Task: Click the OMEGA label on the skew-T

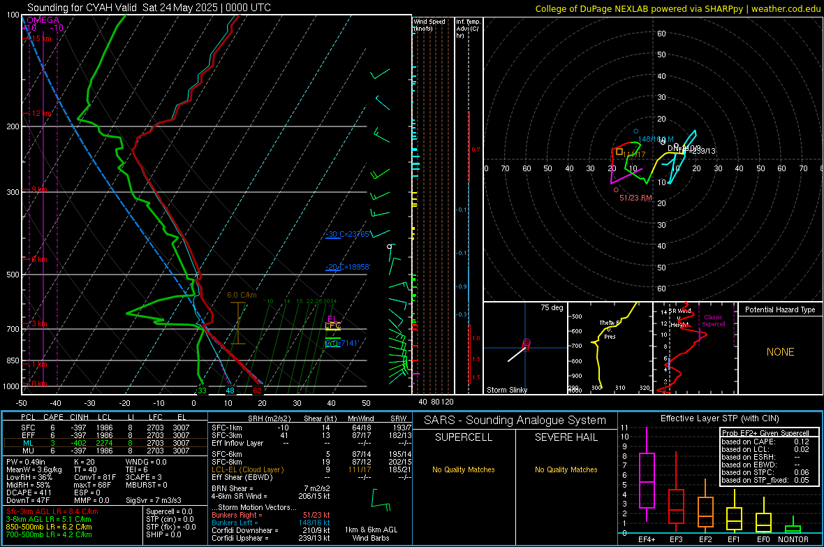Action: (x=43, y=20)
